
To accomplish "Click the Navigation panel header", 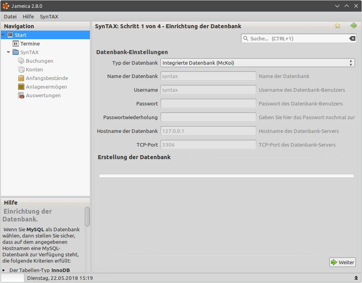I will tap(45, 26).
